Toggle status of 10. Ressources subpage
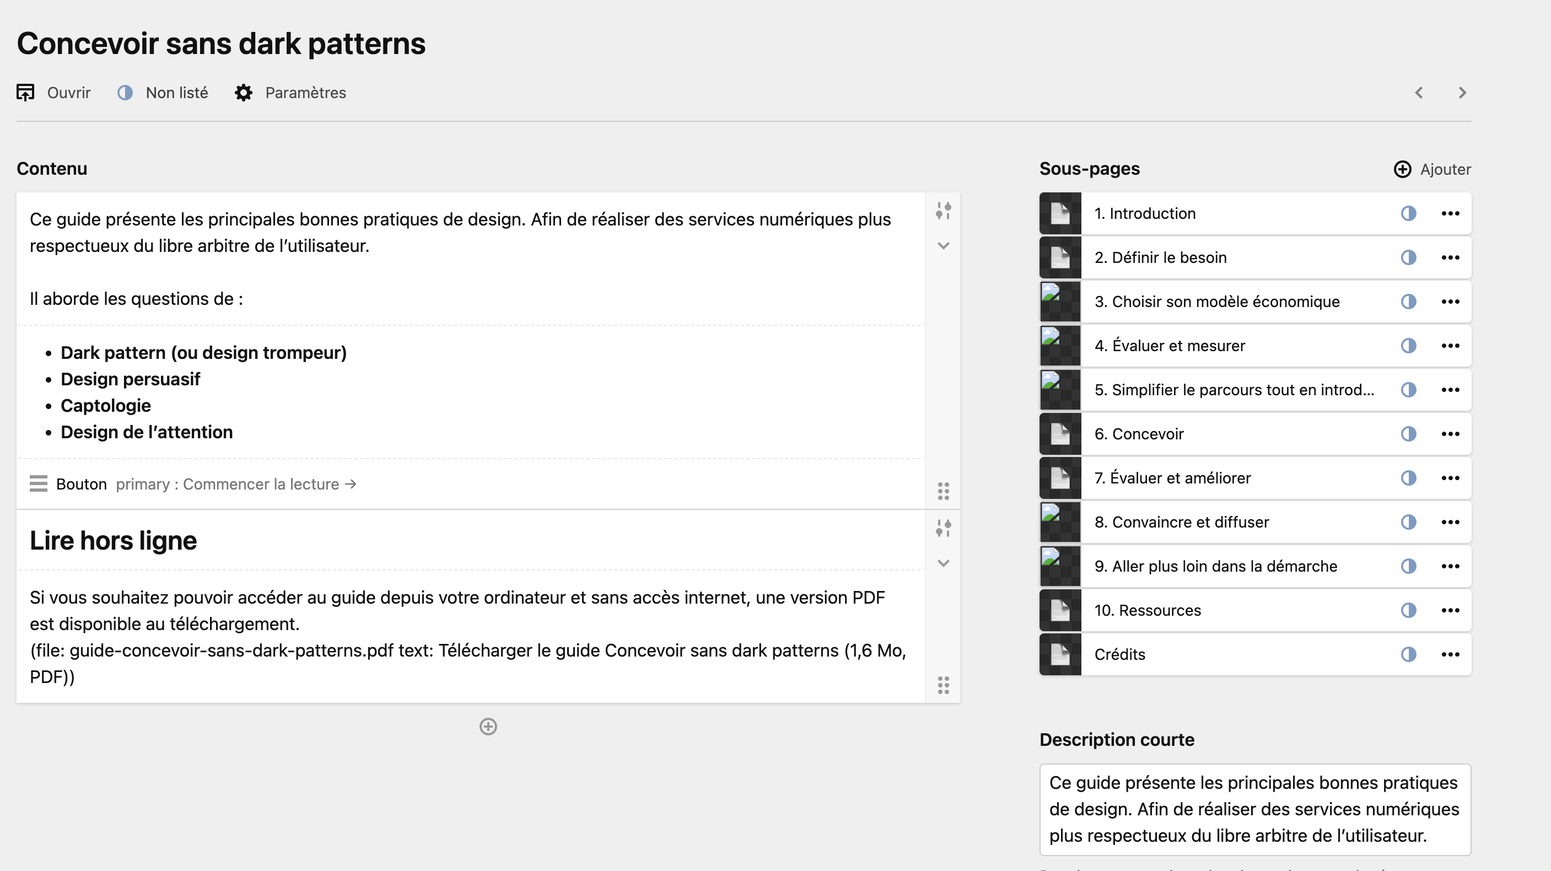Image resolution: width=1551 pixels, height=871 pixels. pos(1408,610)
